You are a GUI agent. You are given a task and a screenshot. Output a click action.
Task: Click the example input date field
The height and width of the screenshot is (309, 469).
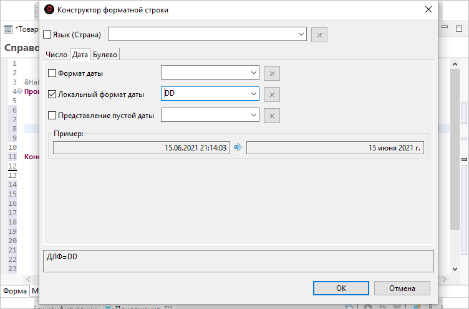click(x=142, y=147)
